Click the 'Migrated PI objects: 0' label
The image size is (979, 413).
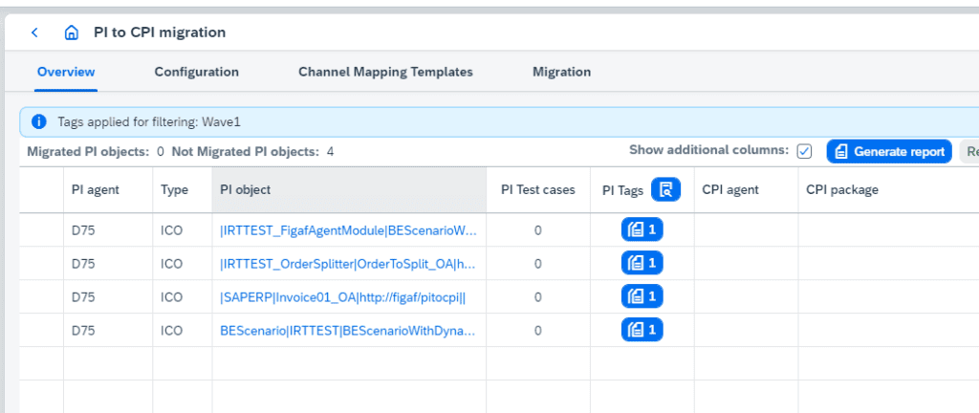[x=96, y=152]
